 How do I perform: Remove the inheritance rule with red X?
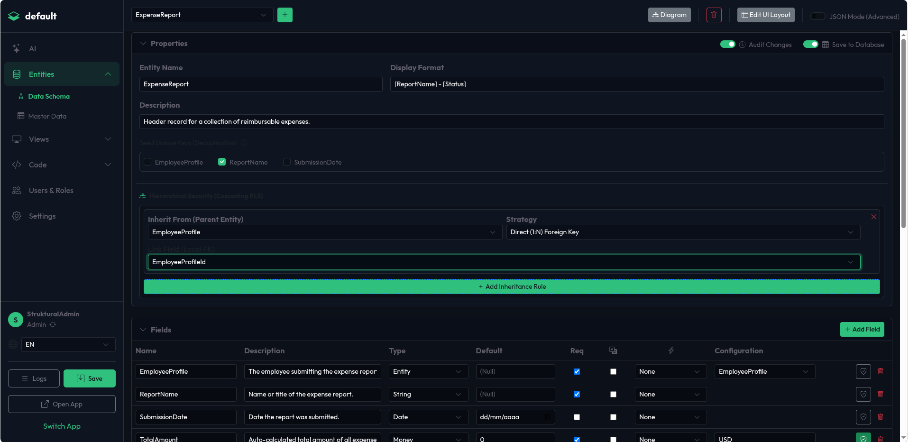(x=873, y=217)
